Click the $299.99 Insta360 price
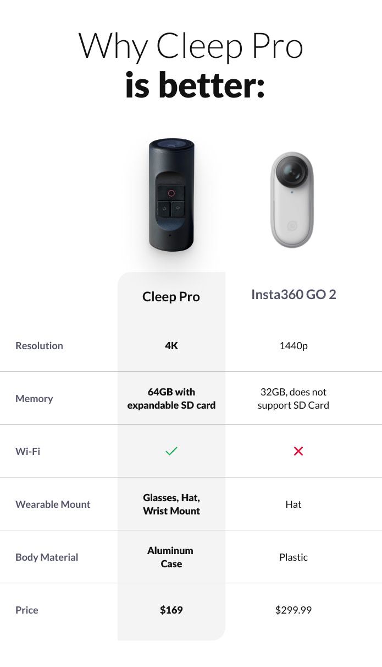Screen dimensions: 382x667 (x=294, y=610)
